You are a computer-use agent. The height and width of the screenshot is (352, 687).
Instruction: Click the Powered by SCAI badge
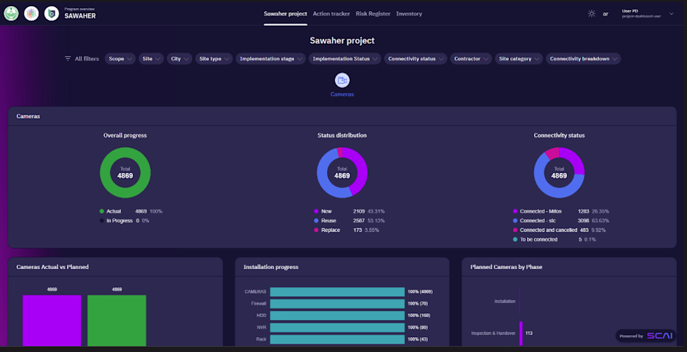[646, 336]
